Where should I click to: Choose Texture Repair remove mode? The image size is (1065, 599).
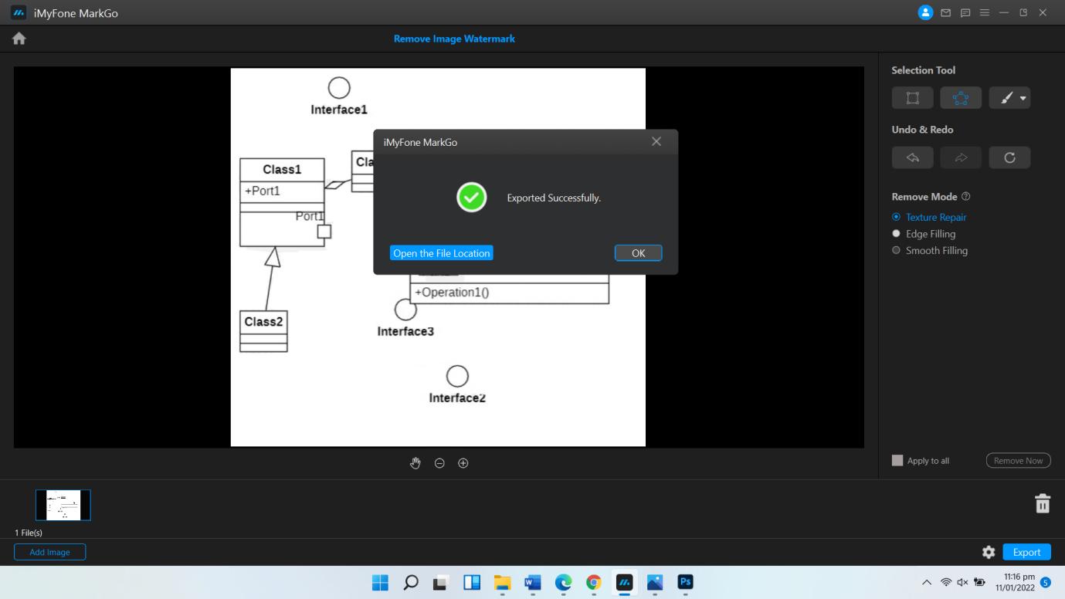click(929, 218)
